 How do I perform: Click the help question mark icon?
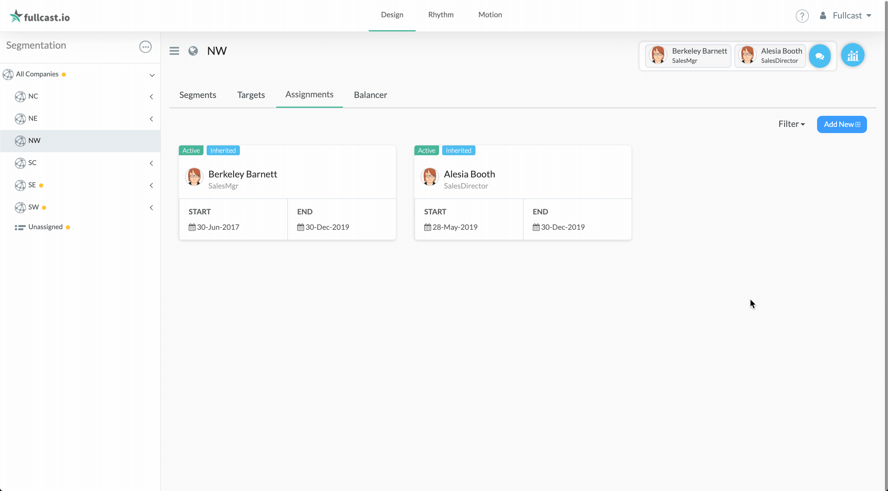point(802,16)
